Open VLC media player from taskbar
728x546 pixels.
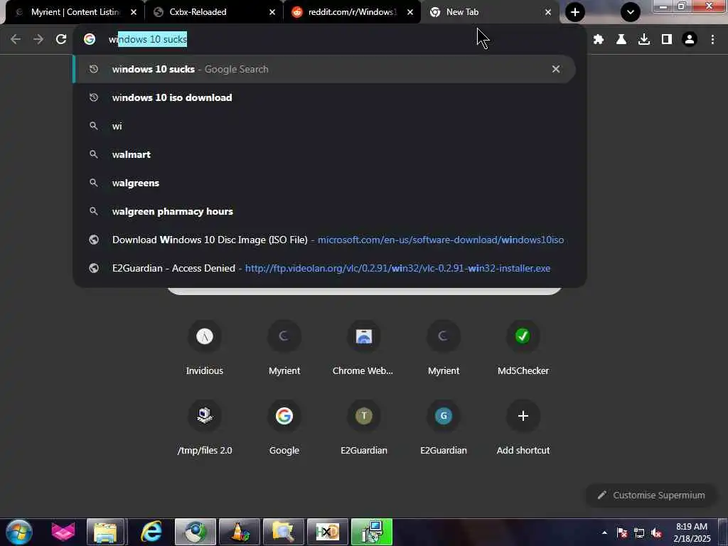(x=239, y=532)
